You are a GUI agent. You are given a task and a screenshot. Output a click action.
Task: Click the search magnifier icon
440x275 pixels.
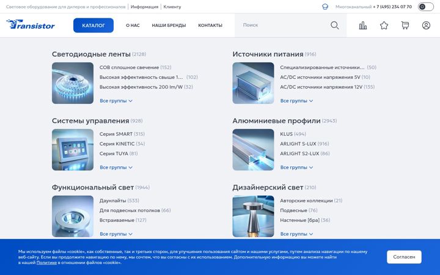(334, 25)
